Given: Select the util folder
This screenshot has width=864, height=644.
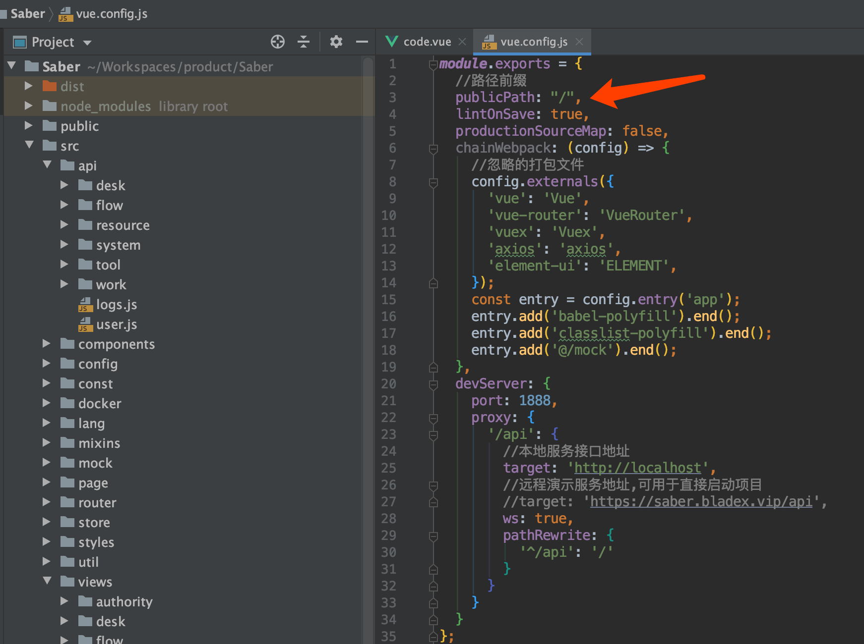Looking at the screenshot, I should point(88,562).
